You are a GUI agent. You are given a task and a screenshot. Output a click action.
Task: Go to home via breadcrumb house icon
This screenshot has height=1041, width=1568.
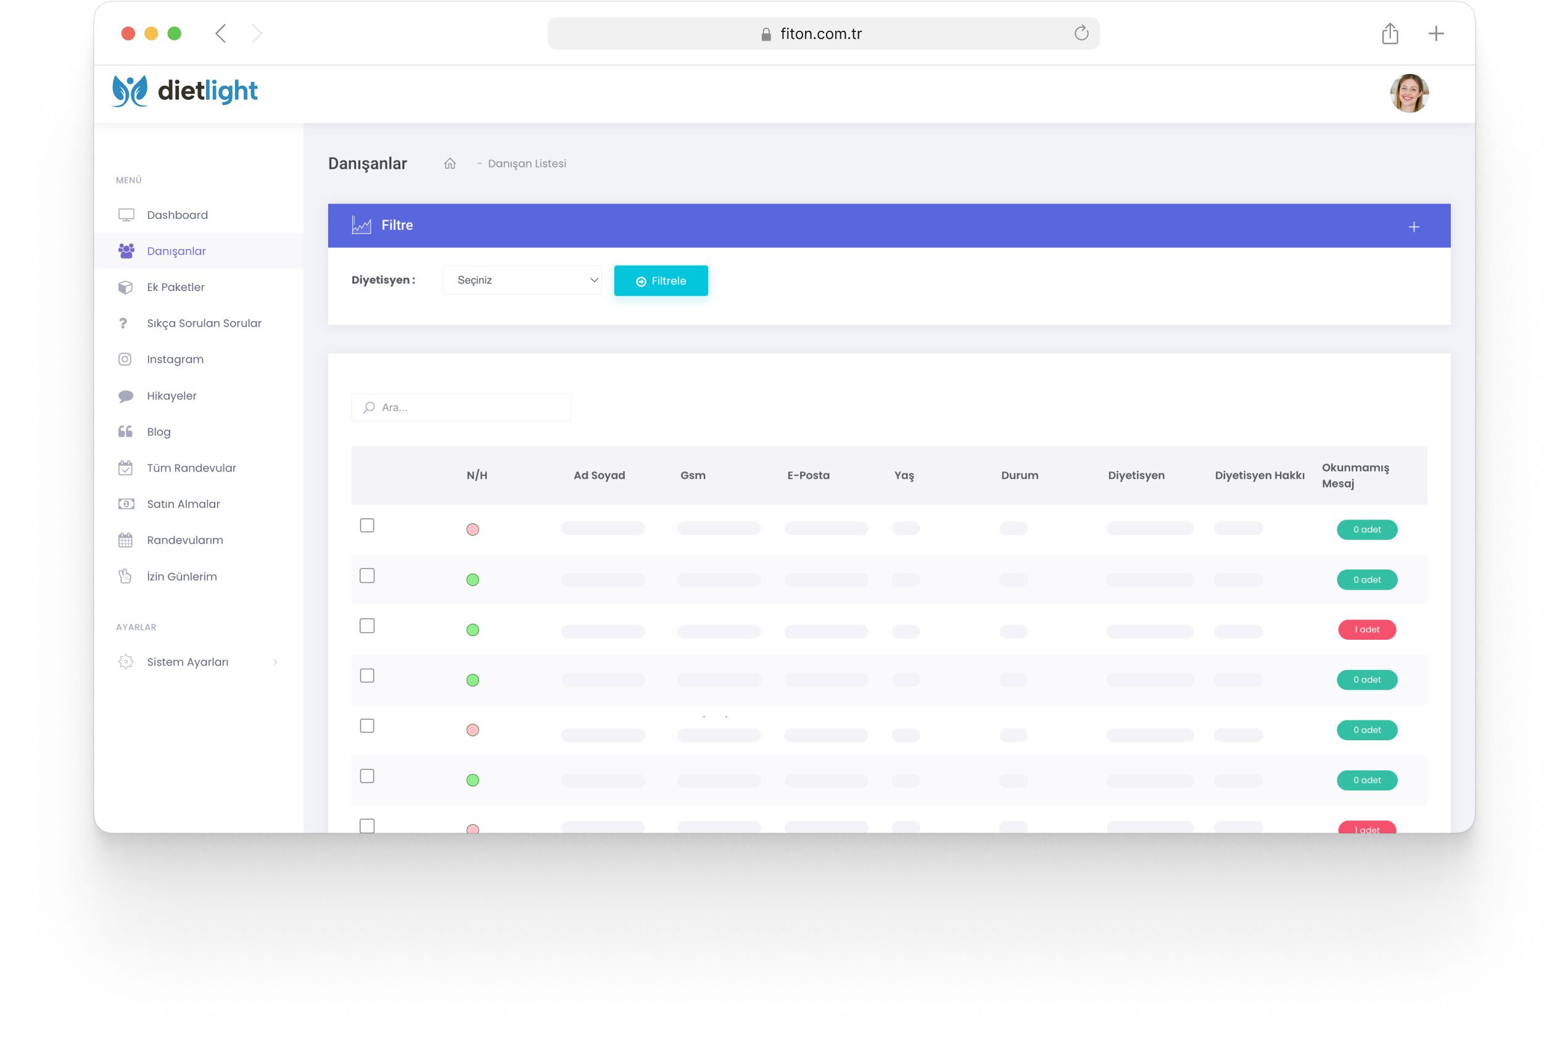[450, 163]
